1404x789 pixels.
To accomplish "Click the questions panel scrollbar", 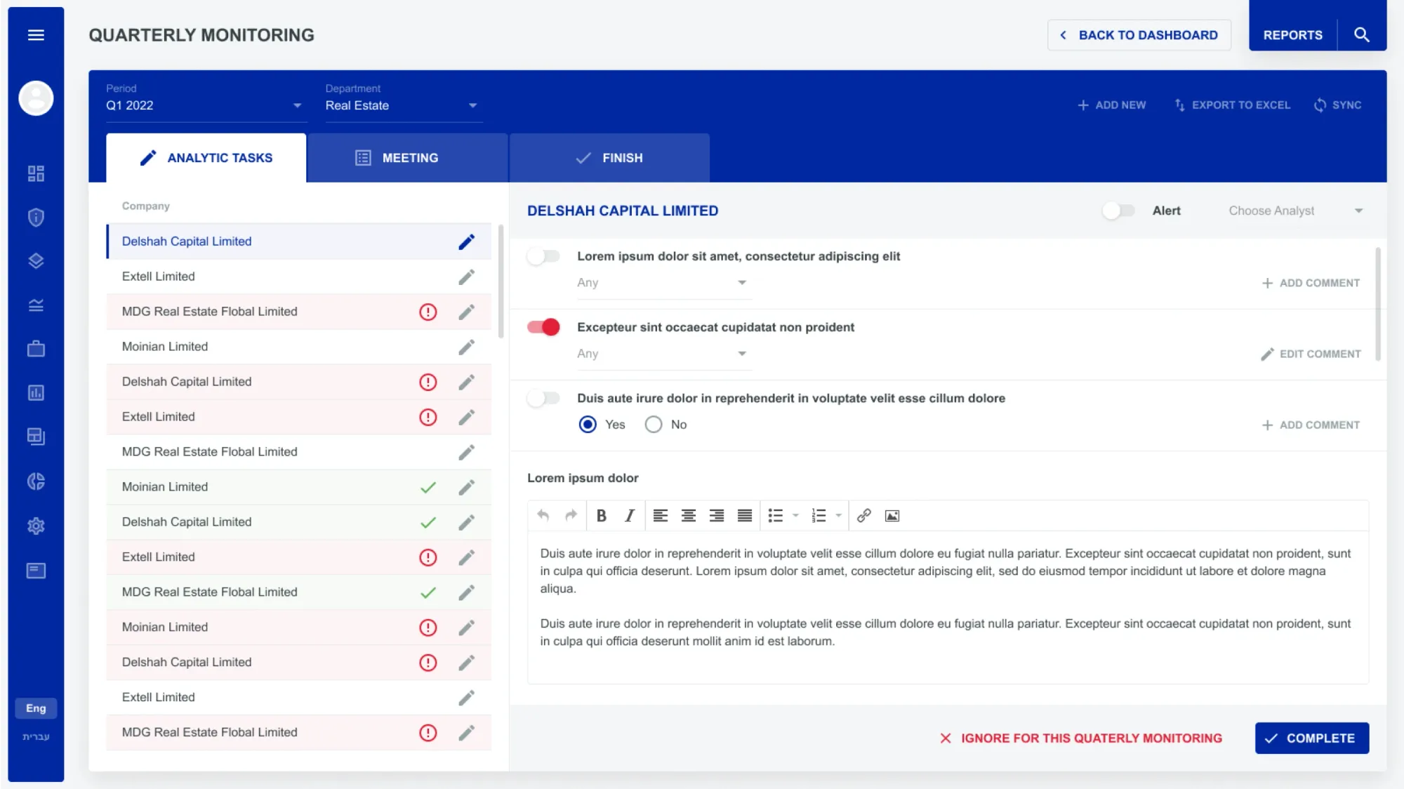I will click(x=1378, y=303).
